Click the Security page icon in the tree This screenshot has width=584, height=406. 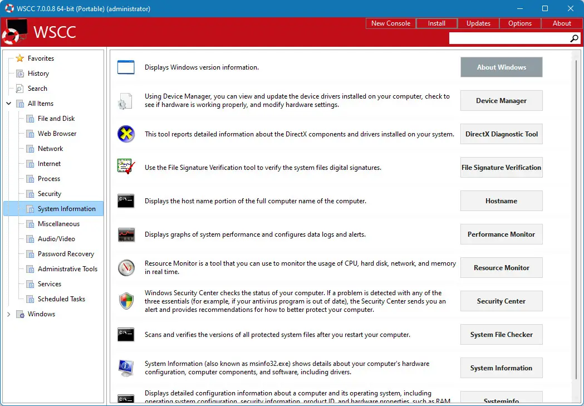30,194
